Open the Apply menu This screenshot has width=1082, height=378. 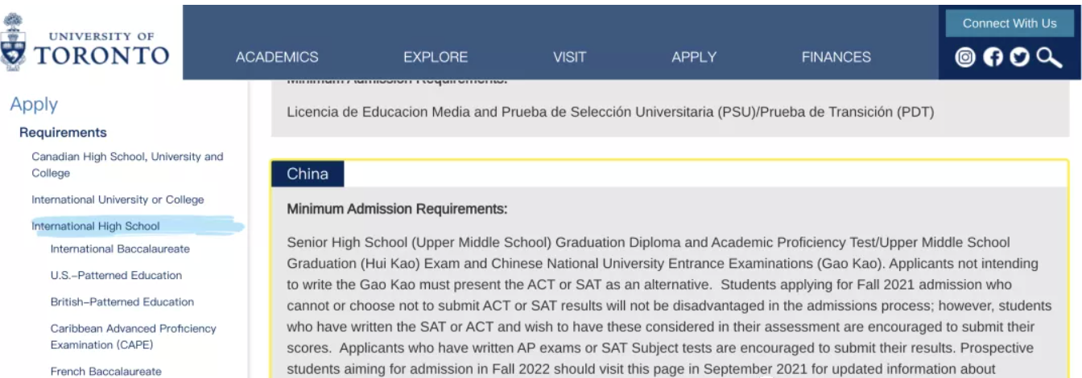[694, 57]
